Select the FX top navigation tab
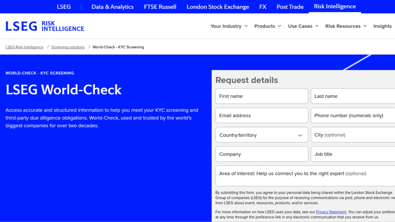Viewport: 395px width, 222px height. tap(263, 7)
